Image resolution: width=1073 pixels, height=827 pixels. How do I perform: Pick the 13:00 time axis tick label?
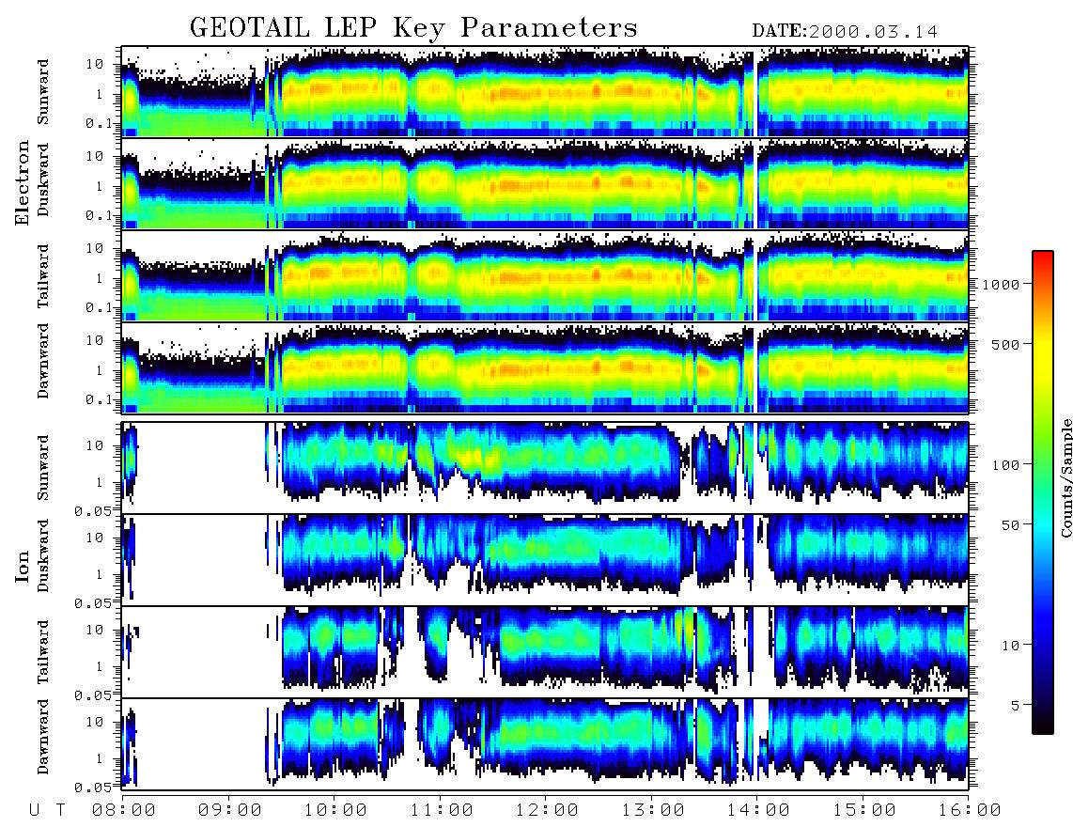point(653,811)
